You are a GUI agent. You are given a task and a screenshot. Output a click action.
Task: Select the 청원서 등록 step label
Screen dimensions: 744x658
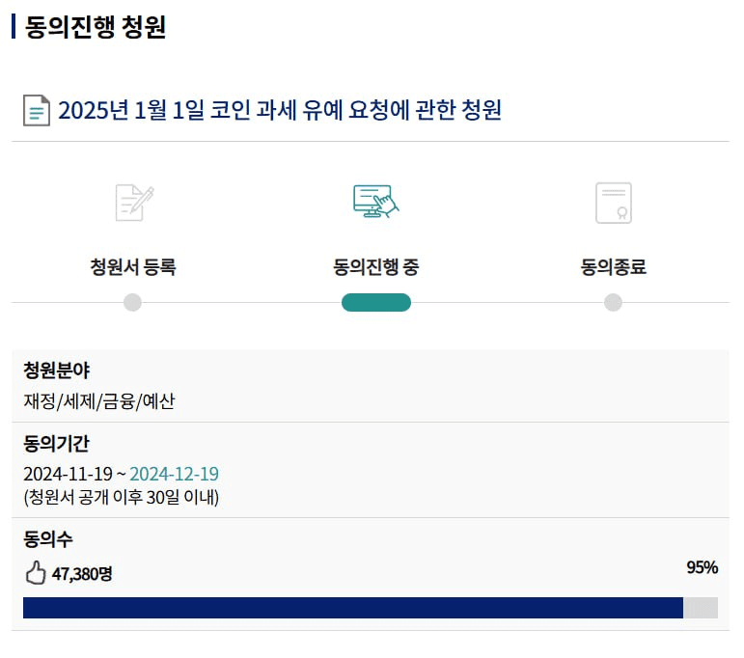(133, 266)
